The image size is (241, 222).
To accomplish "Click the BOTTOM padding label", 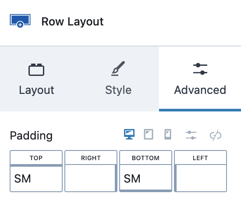I will click(145, 158).
